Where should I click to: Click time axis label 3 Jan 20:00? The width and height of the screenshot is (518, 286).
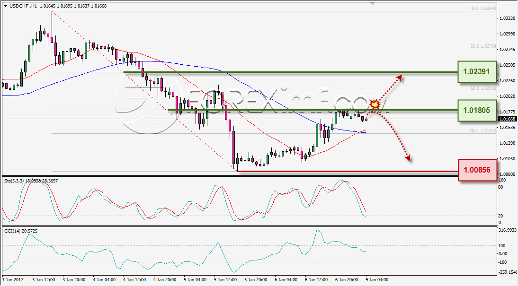pyautogui.click(x=74, y=280)
